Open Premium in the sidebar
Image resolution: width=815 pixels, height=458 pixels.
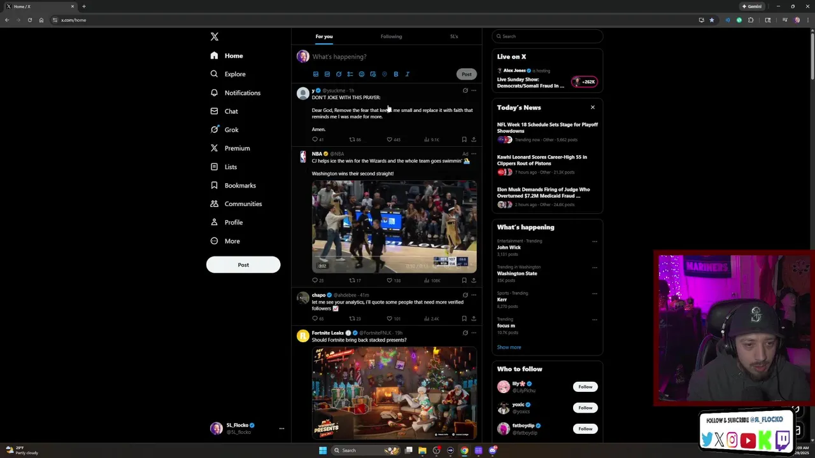pos(230,148)
